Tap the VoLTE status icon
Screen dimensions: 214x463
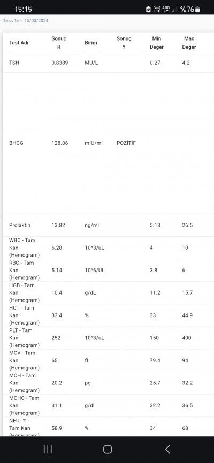[x=157, y=10]
